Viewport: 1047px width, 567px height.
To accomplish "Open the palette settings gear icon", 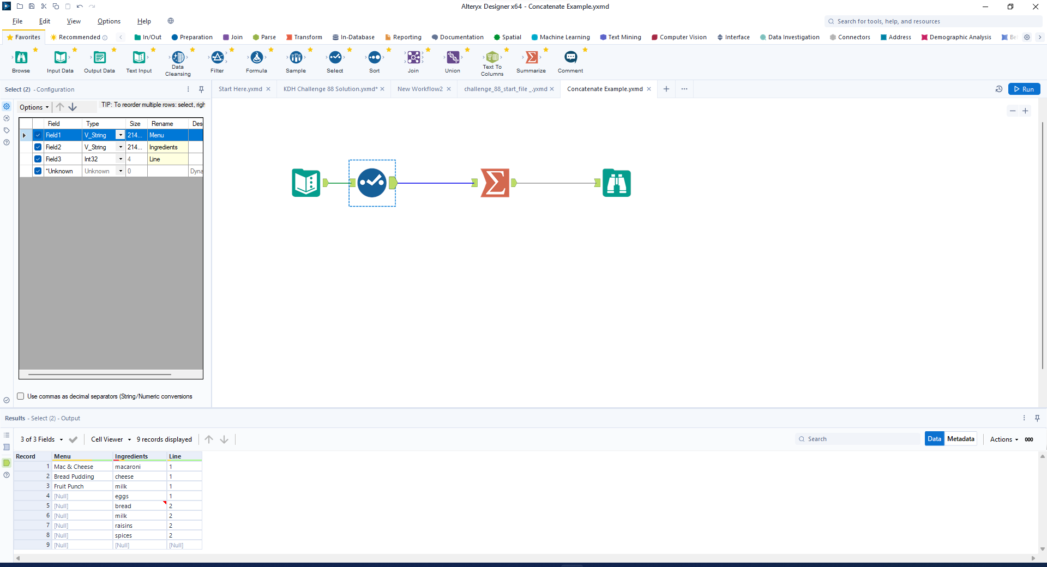I will (x=1027, y=37).
